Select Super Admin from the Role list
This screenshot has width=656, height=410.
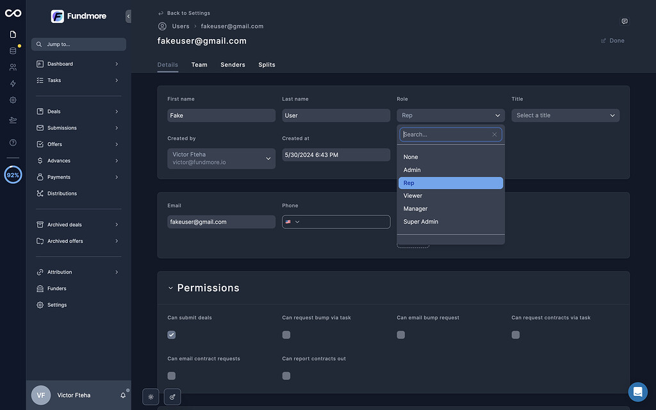421,221
